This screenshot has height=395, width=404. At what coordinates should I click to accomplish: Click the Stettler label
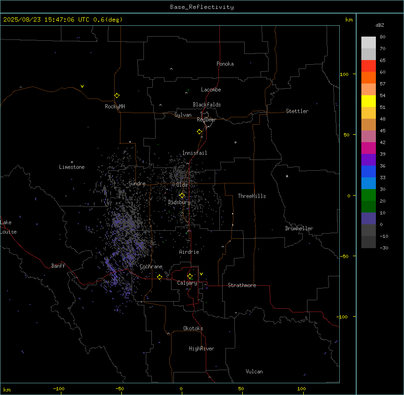[297, 111]
